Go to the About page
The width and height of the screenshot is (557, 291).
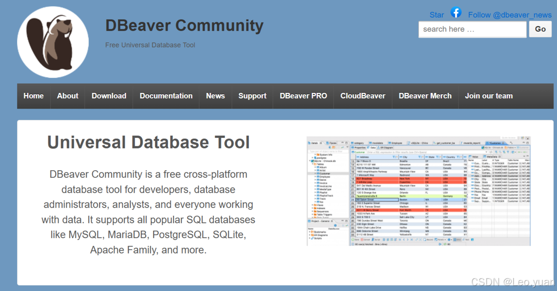(68, 96)
